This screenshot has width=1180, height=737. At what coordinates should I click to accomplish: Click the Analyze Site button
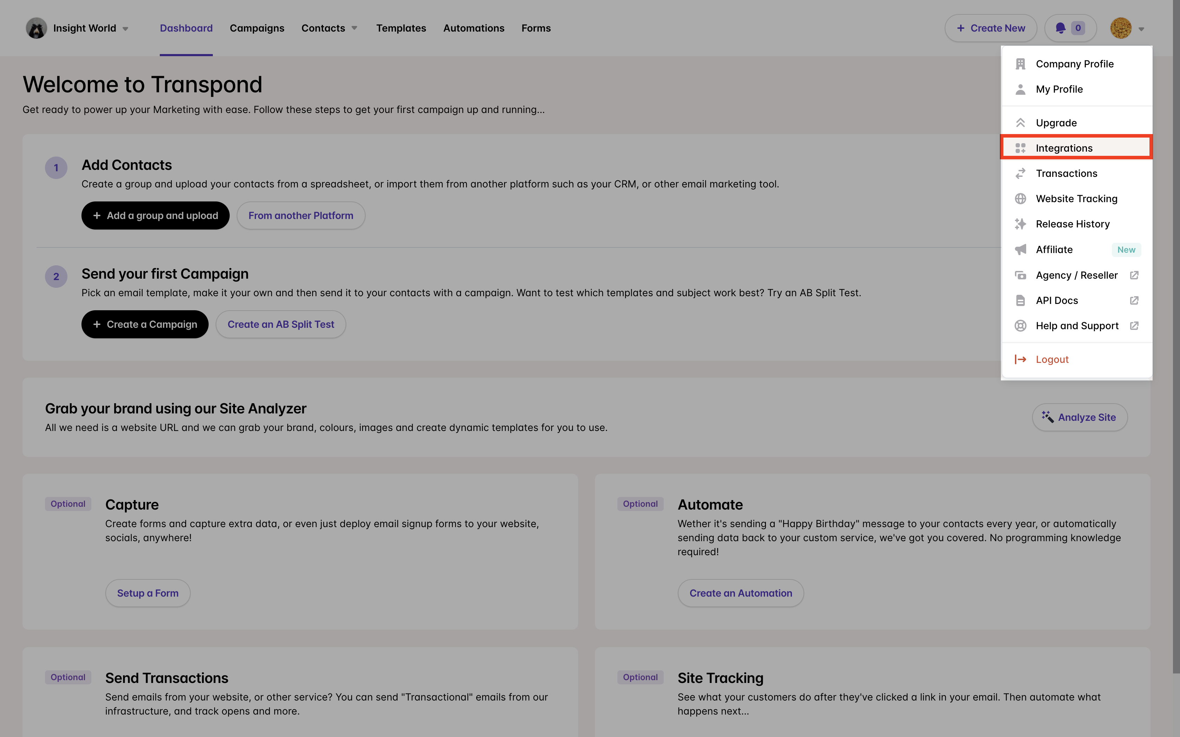tap(1080, 417)
